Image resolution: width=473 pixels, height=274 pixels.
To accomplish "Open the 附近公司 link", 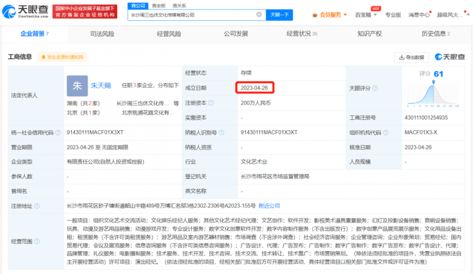I will 269,206.
